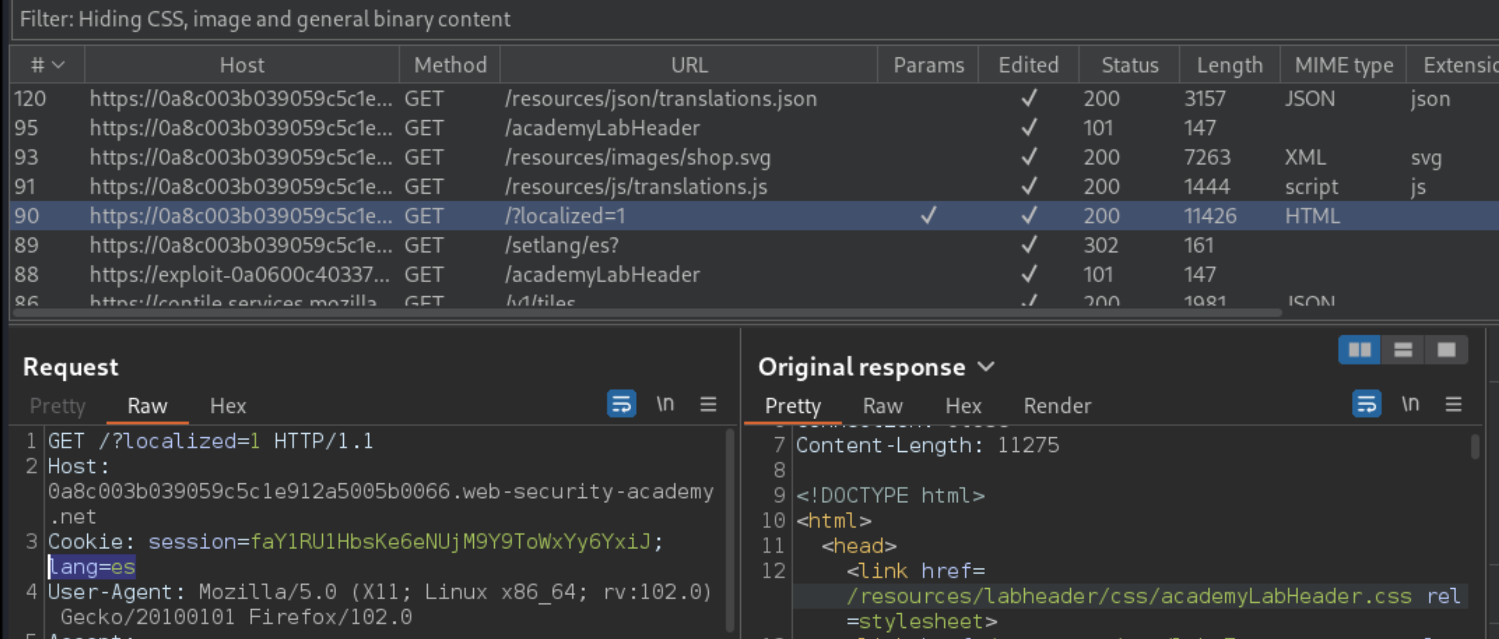
Task: Sort by Status column header
Action: [1130, 65]
